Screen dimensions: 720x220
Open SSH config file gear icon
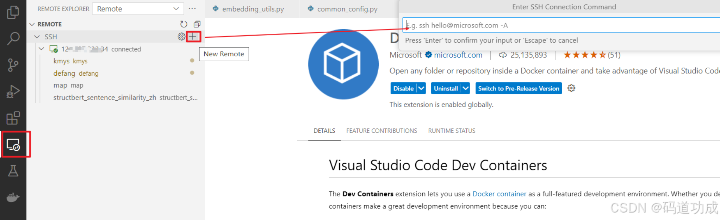181,36
